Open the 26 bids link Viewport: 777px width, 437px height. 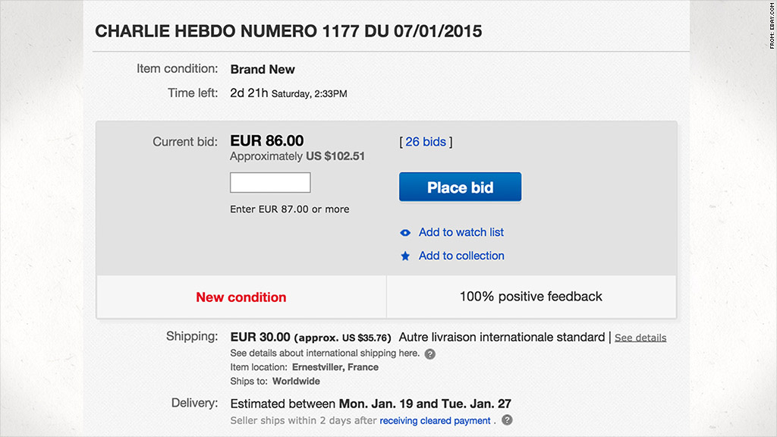pyautogui.click(x=426, y=142)
